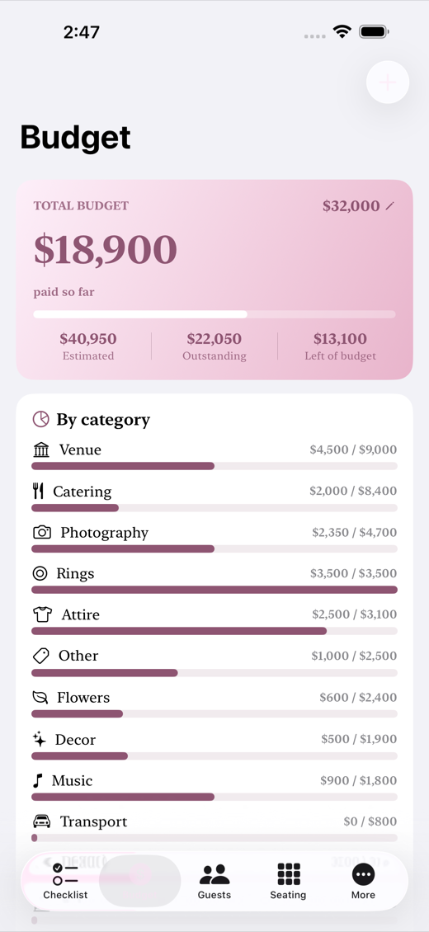This screenshot has height=932, width=429.
Task: Select the Attire t-shirt icon
Action: 42,614
